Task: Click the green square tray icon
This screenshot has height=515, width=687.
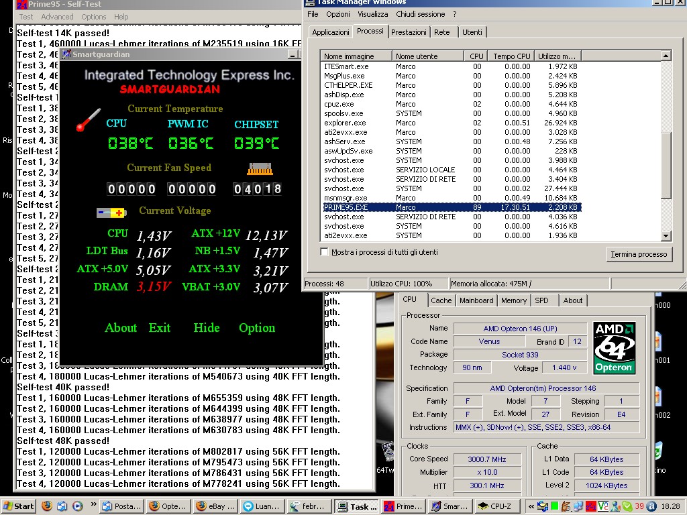Action: pos(553,506)
